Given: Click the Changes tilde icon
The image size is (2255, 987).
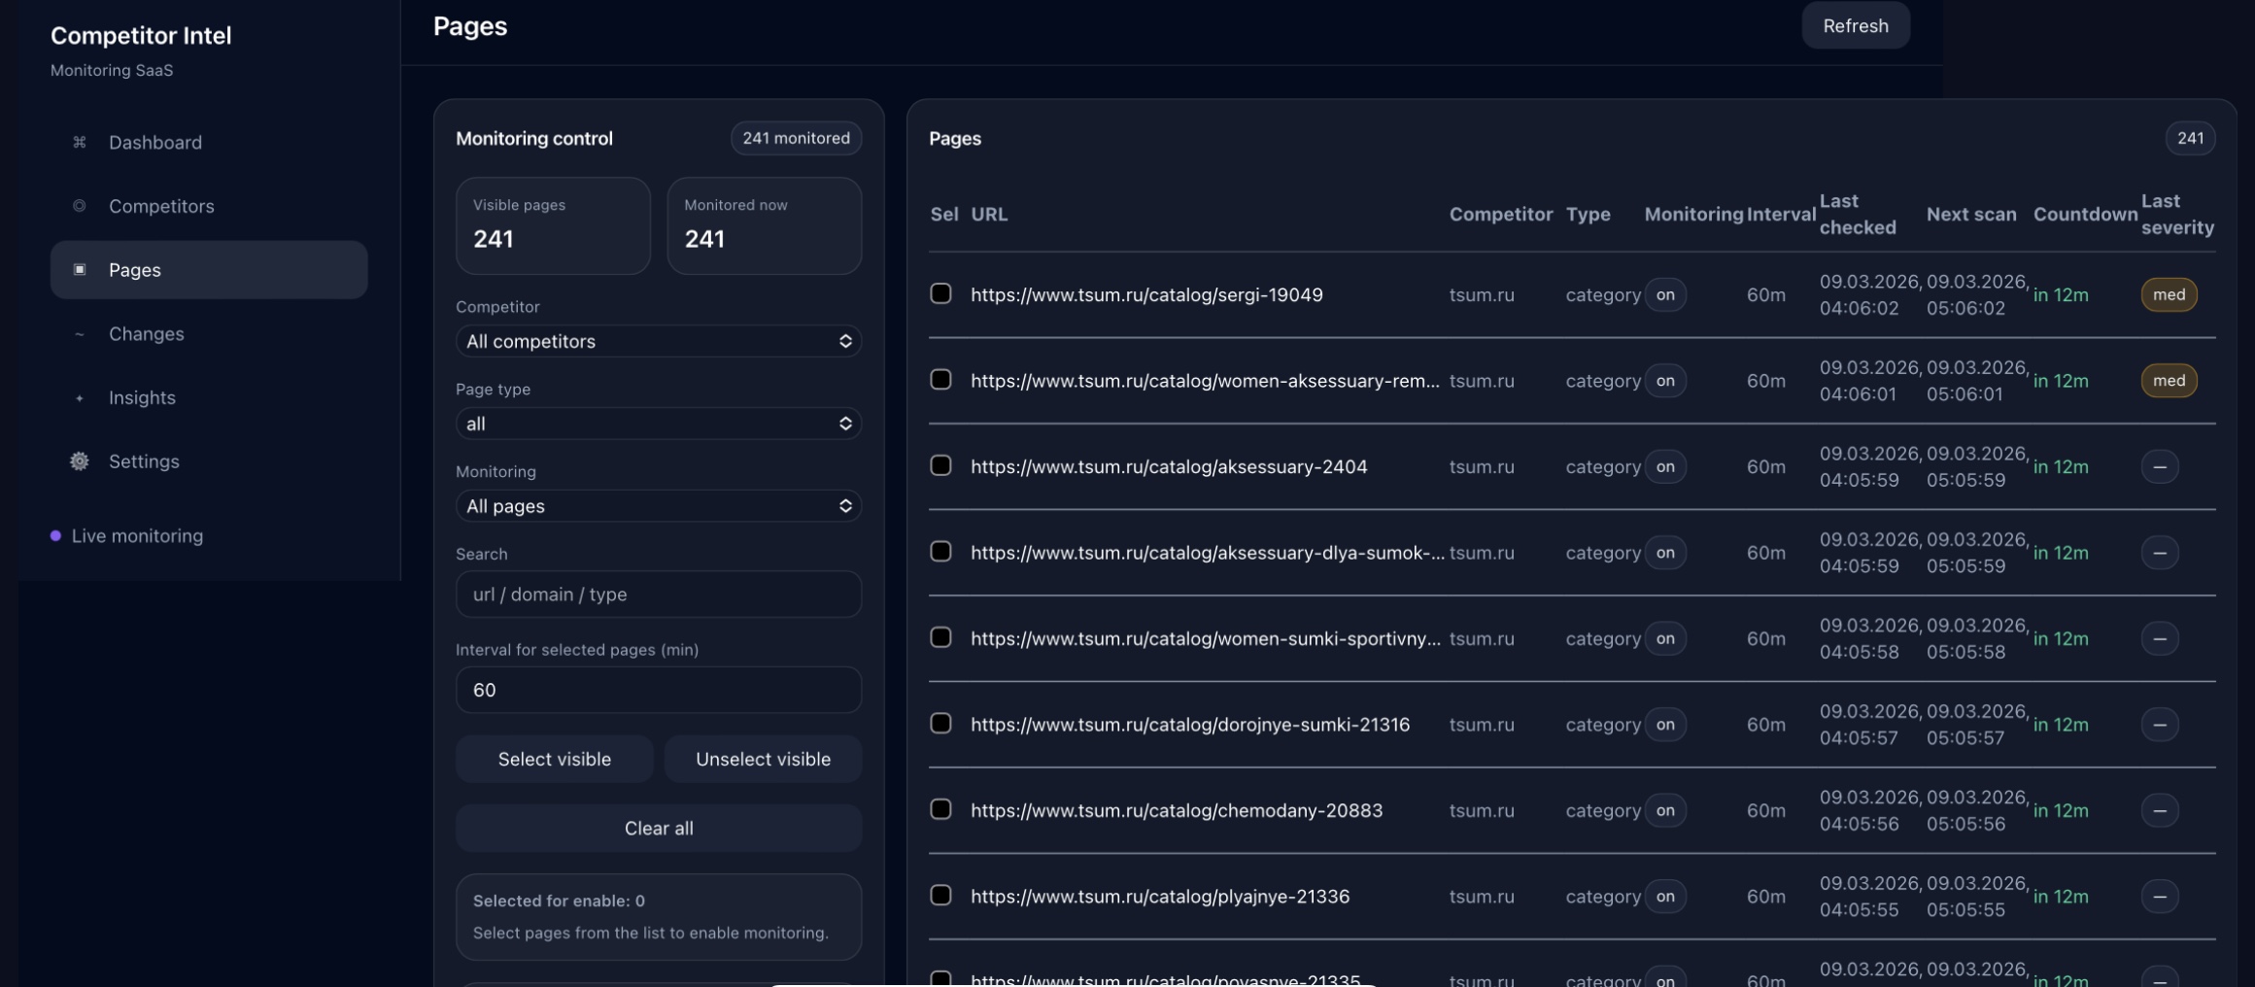Looking at the screenshot, I should [x=80, y=334].
